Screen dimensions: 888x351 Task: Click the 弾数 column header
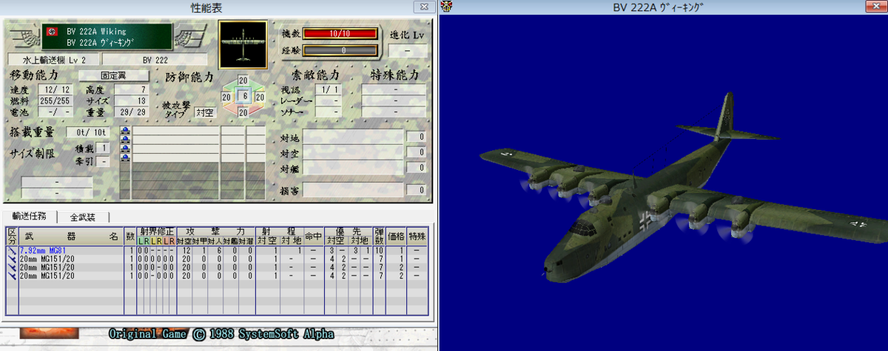tap(380, 236)
